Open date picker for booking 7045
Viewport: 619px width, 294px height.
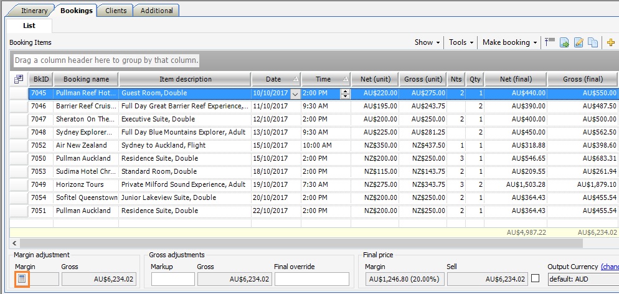[x=295, y=93]
